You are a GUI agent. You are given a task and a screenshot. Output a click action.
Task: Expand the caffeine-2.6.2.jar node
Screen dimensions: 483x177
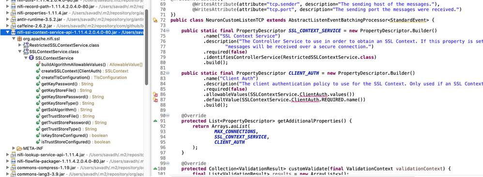pyautogui.click(x=8, y=26)
